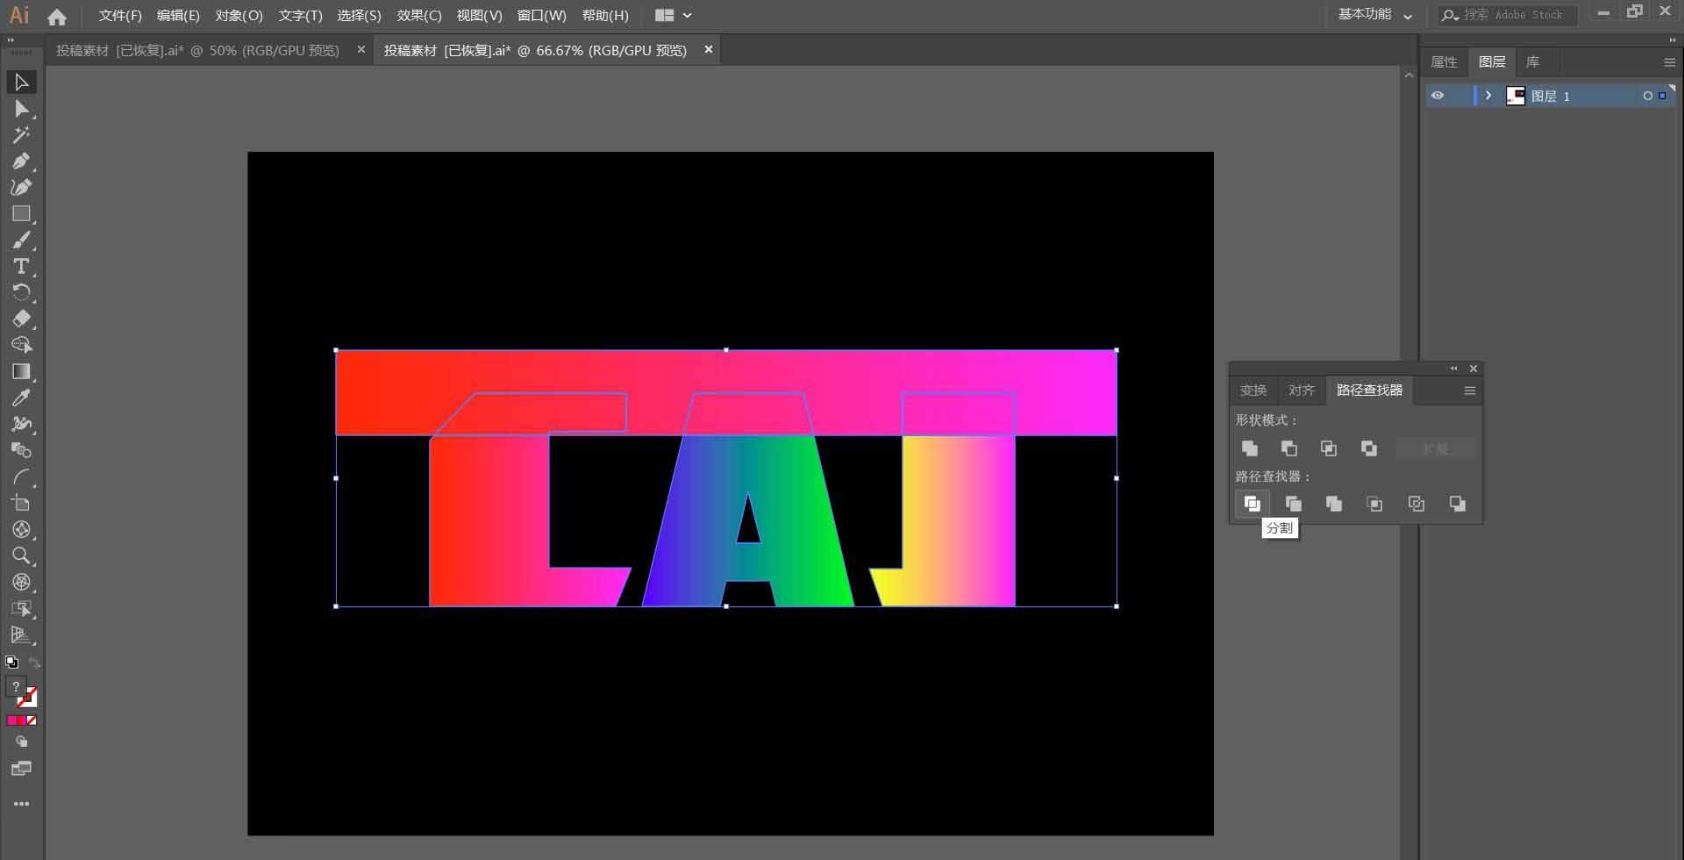Pick the Paintbrush tool

click(x=21, y=240)
